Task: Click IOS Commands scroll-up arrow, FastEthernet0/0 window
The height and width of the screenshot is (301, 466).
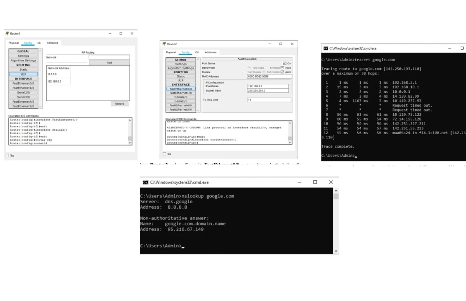Action: [290, 123]
